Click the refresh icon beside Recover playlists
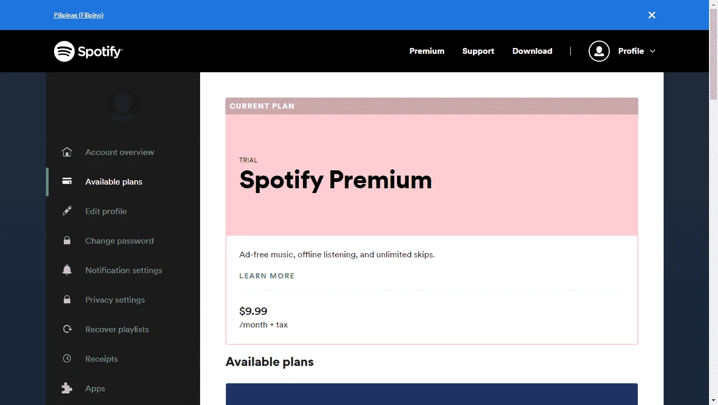Image resolution: width=718 pixels, height=405 pixels. click(67, 329)
